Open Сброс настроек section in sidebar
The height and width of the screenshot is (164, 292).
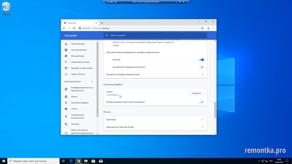(82, 132)
